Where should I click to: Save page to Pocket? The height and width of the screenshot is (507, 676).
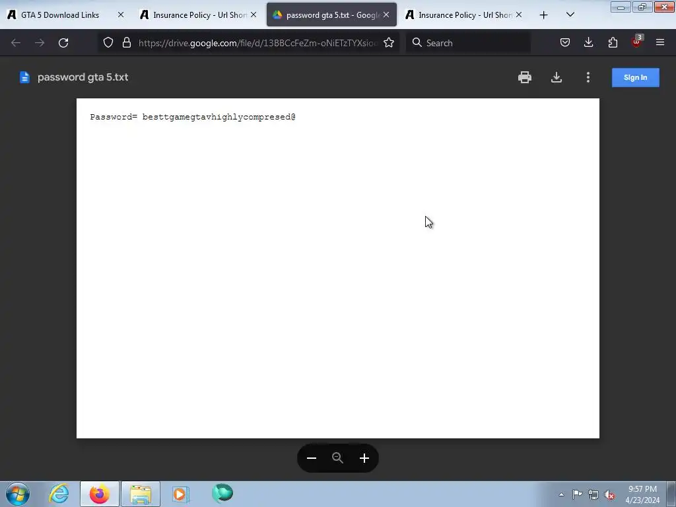(x=565, y=42)
